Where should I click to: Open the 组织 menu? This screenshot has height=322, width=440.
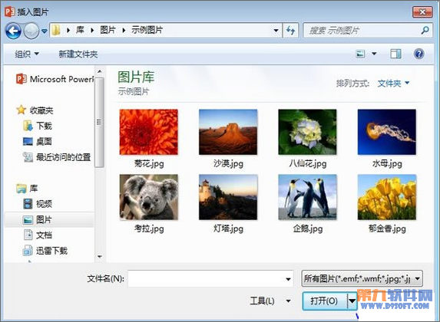(x=27, y=54)
